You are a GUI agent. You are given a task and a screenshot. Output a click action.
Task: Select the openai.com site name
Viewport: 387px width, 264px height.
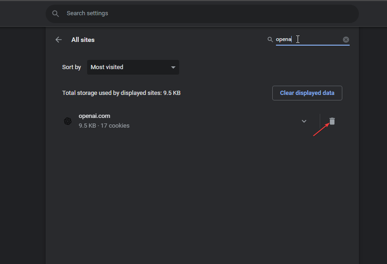click(x=94, y=116)
